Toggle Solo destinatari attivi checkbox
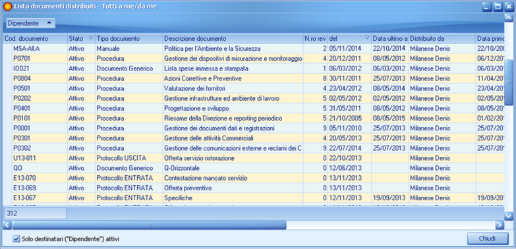Viewport: 516px width, 249px height. point(16,239)
